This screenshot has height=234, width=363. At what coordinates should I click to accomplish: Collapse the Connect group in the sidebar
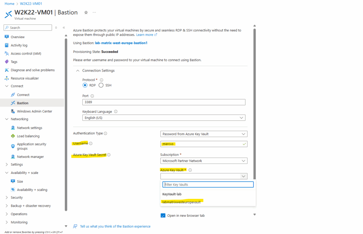[x=7, y=86]
